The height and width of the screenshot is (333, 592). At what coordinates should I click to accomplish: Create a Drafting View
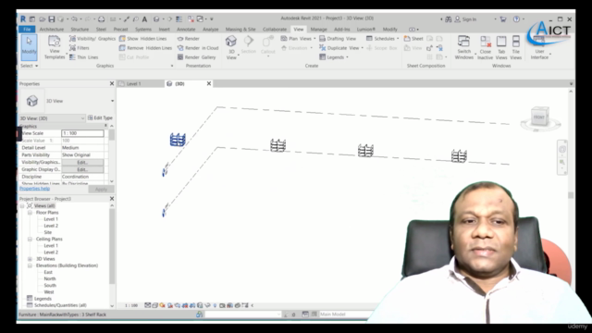[x=338, y=39]
